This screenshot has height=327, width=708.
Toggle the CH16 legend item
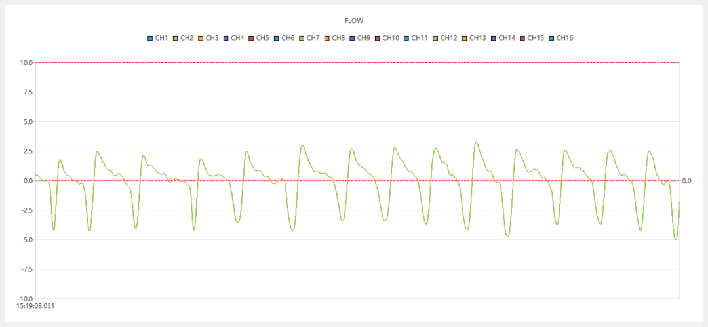coord(561,38)
